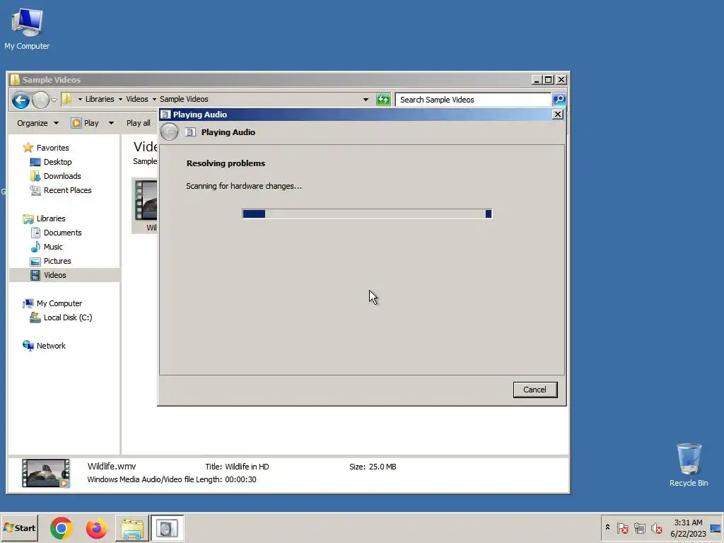724x543 pixels.
Task: Open Network in navigation pane
Action: point(51,346)
